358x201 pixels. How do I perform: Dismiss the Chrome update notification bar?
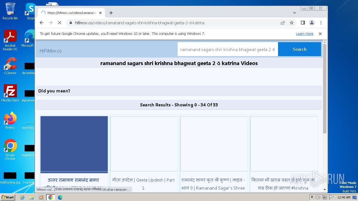[x=320, y=34]
